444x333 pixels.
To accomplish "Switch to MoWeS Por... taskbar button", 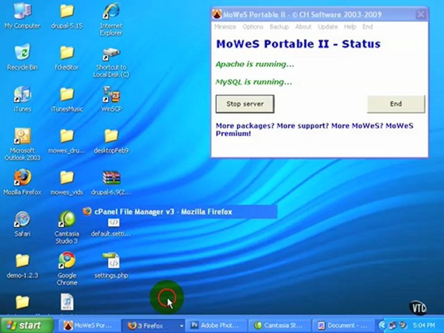I will (x=88, y=326).
